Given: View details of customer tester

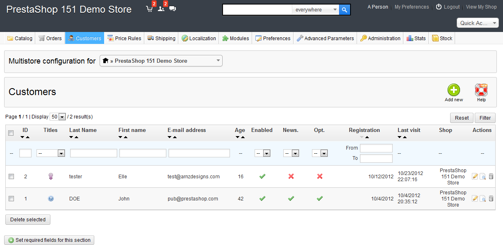Looking at the screenshot, I should point(483,177).
